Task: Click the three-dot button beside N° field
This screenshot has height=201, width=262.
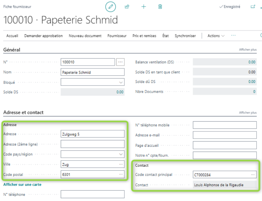Action: (120, 62)
